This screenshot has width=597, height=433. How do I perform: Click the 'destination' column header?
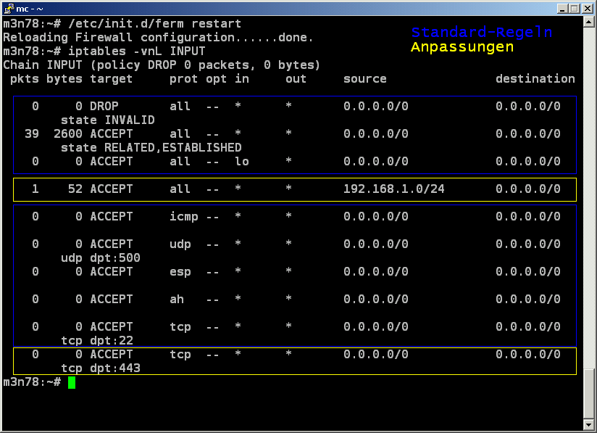(535, 79)
